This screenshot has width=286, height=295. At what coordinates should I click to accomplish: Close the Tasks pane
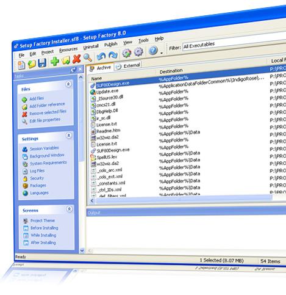80,69
